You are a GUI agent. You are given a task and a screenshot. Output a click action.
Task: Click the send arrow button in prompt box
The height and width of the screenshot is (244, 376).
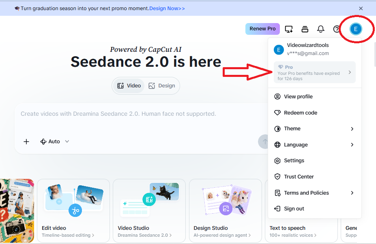point(264,142)
